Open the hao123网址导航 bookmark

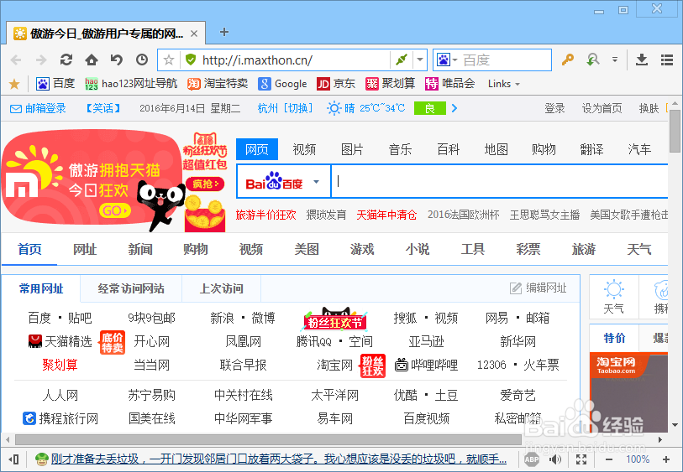click(131, 84)
